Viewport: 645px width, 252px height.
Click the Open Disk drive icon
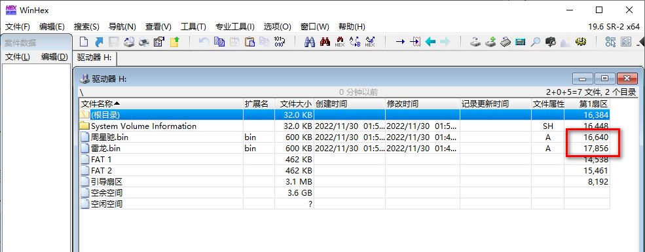point(475,41)
